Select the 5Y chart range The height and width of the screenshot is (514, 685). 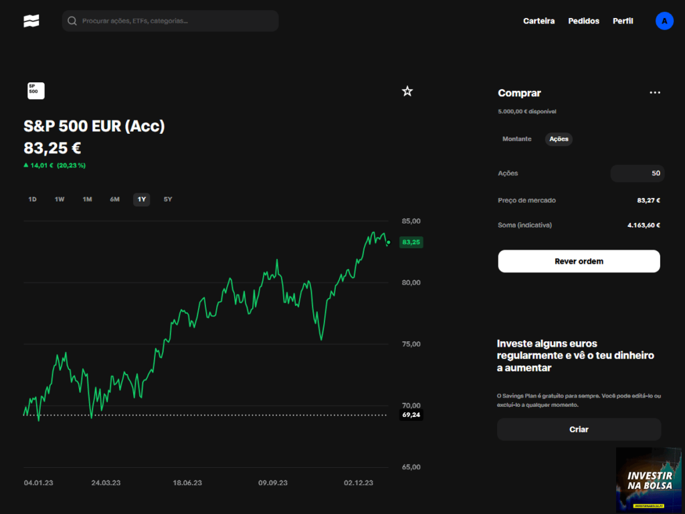coord(168,199)
